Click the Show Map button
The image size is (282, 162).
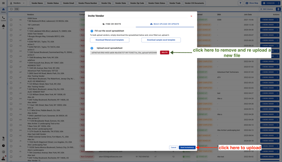click(x=252, y=3)
